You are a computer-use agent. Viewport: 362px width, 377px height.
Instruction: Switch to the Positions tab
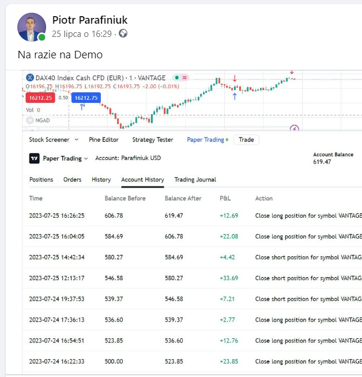tap(41, 180)
